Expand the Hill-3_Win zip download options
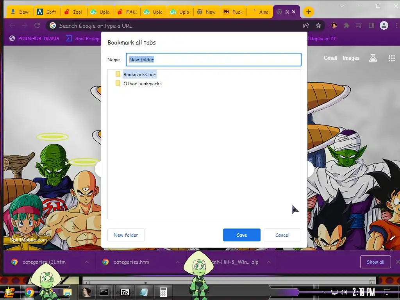This screenshot has width=400, height=300. (x=269, y=262)
